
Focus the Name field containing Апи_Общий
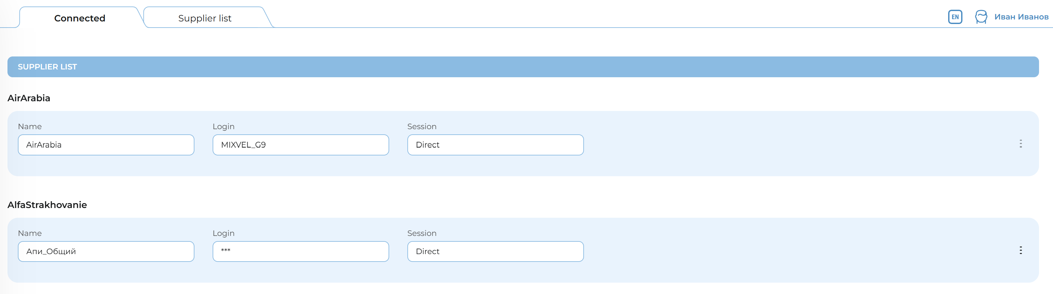tap(106, 251)
